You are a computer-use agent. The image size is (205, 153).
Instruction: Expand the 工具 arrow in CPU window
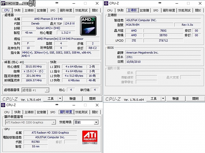[60, 99]
